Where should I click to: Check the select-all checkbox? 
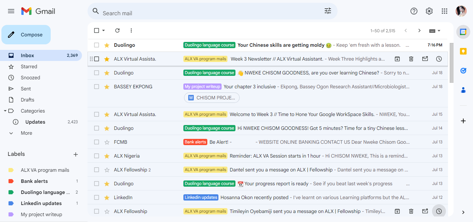pos(97,30)
